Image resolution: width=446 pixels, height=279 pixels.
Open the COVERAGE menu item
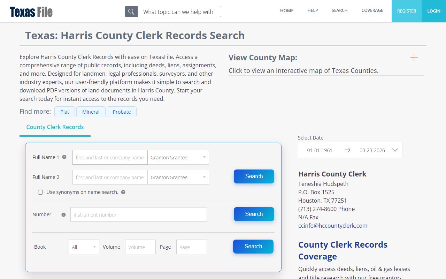pyautogui.click(x=372, y=10)
